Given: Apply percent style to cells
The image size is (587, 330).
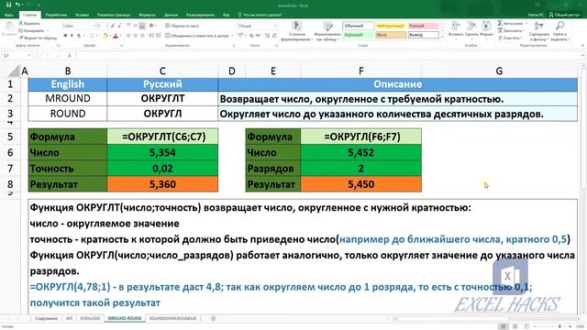Looking at the screenshot, I should click(251, 36).
